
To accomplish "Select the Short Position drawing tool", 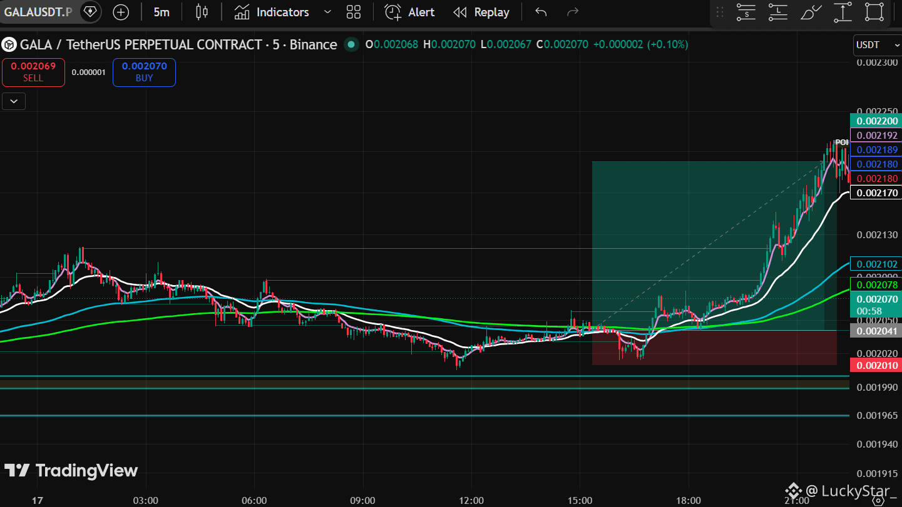I will 746,12.
